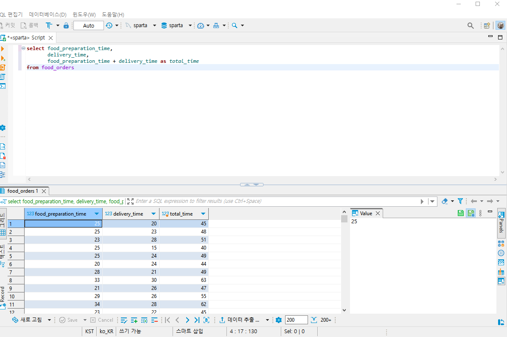Click the add row icon in bottom toolbar
Screen dimensions: 507x337
coord(134,320)
